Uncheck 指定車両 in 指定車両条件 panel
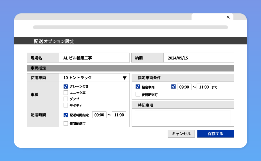Screen dimensions: 261x161 [138, 87]
